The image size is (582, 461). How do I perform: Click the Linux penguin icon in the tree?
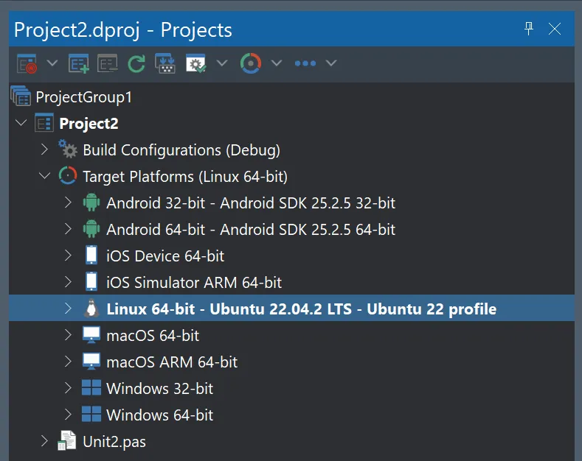pos(91,309)
